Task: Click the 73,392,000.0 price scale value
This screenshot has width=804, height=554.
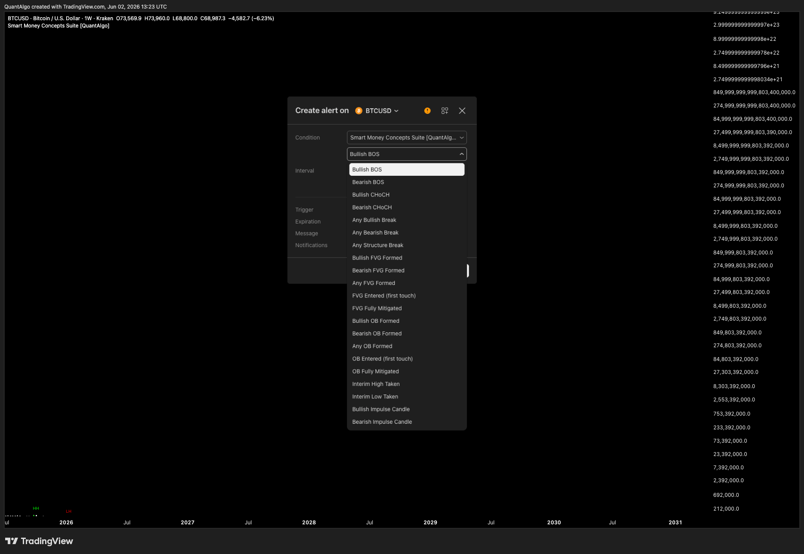Action: coord(730,441)
